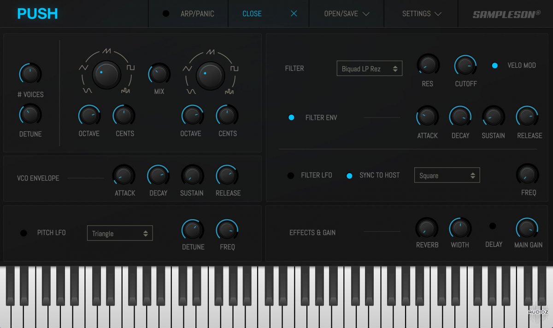Select the sawtooth waveform icon on the left oscillator
The width and height of the screenshot is (553, 328).
tap(107, 51)
